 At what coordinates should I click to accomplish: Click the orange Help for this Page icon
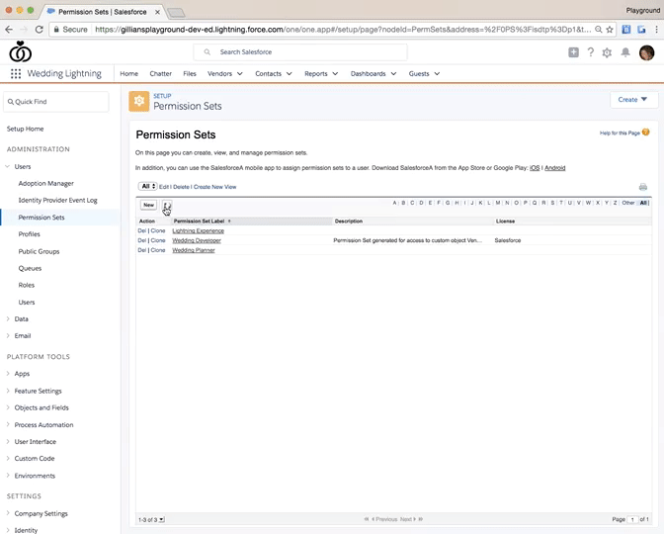pos(645,133)
